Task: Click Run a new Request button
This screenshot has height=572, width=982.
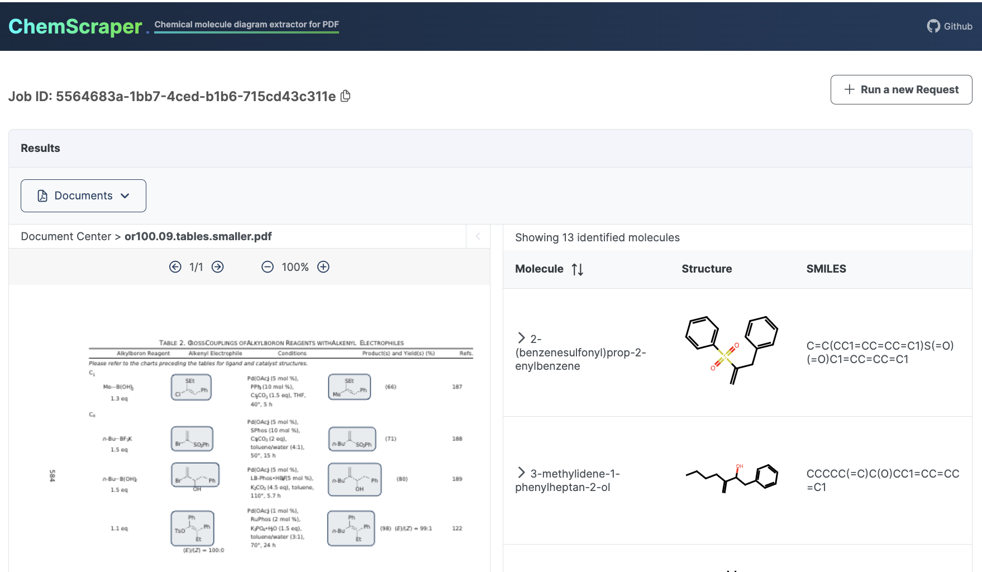Action: (901, 89)
